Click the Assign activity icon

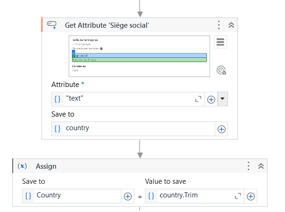(x=22, y=166)
